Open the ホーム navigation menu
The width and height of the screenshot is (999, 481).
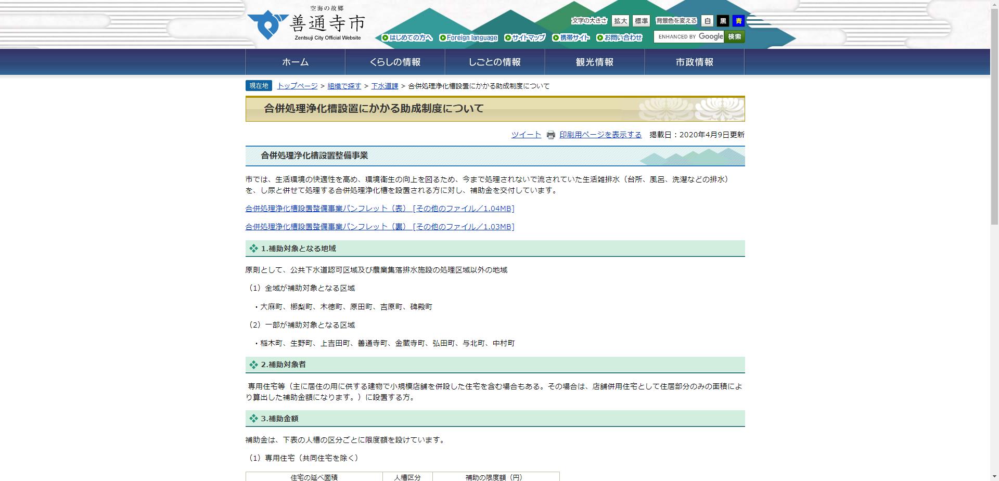294,61
